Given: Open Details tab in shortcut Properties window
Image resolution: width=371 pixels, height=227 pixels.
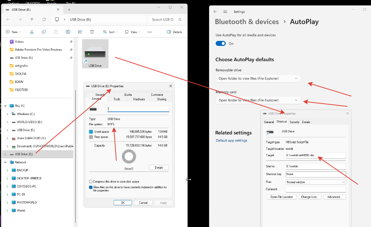Looking at the screenshot, I should point(306,122).
